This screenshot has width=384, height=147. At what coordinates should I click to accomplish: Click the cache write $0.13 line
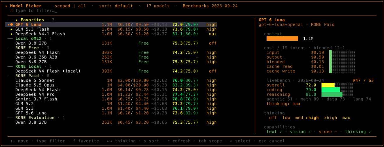click(295, 71)
